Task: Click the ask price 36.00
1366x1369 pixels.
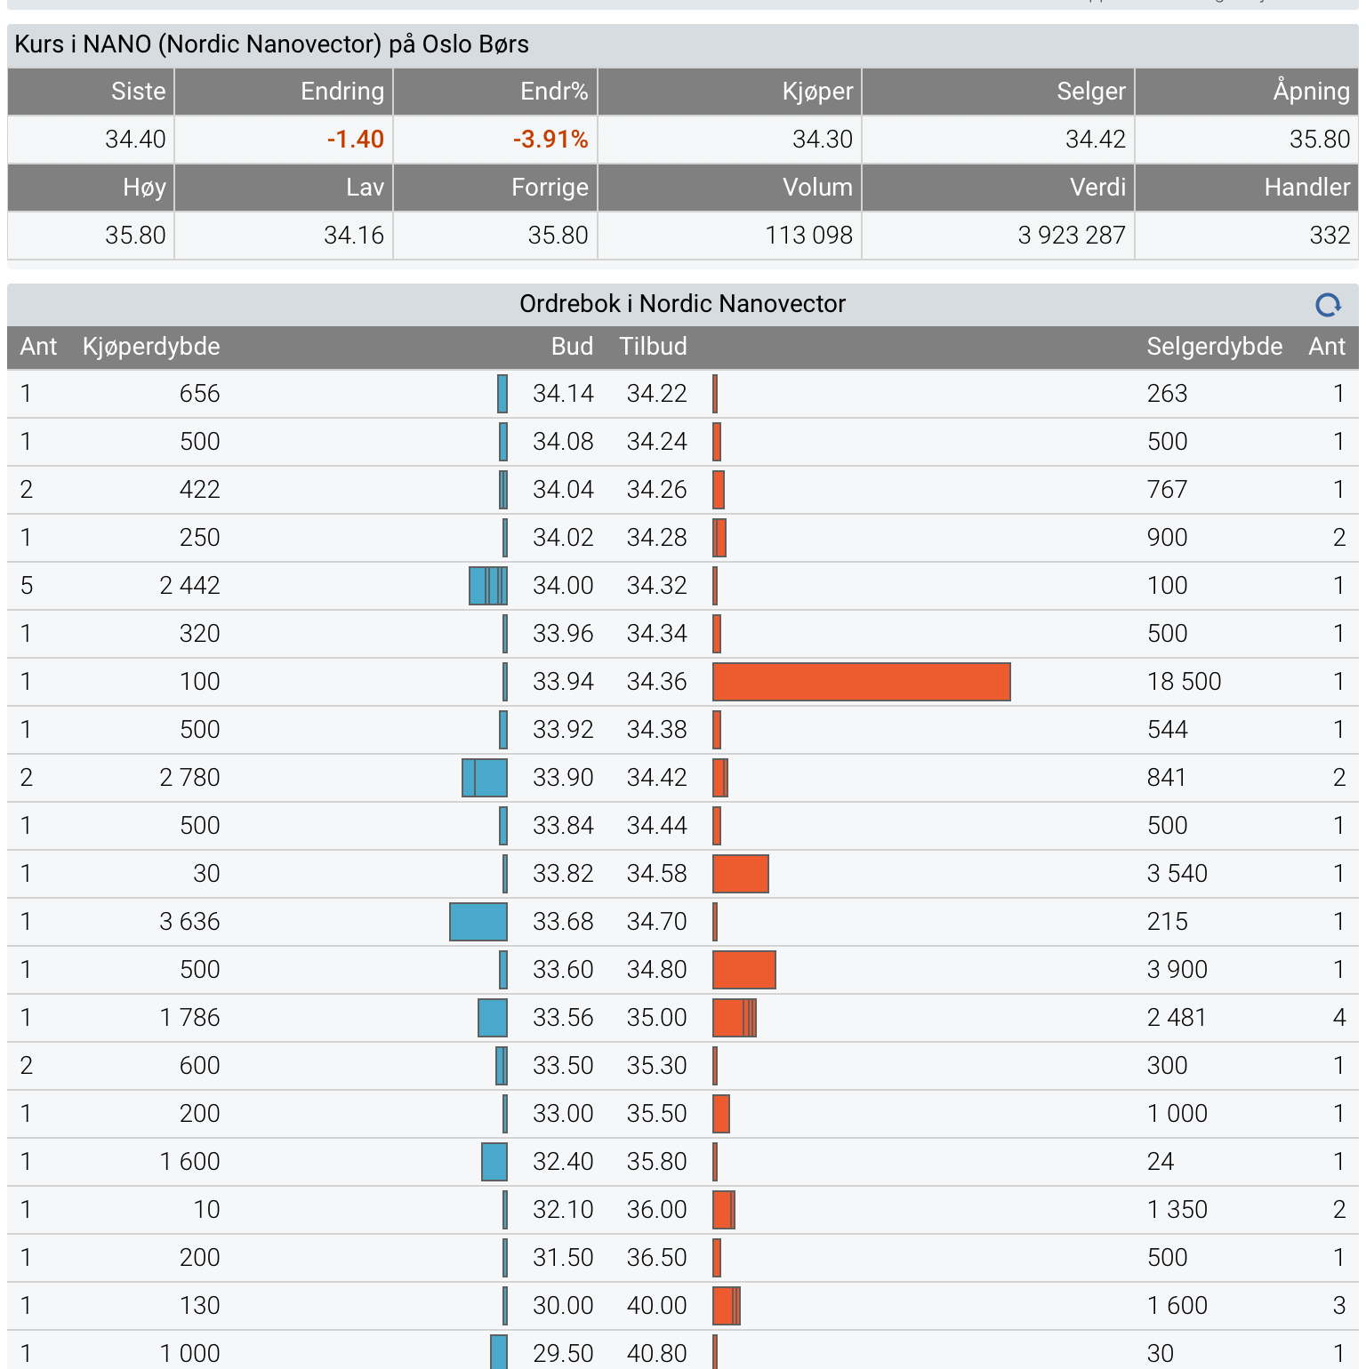Action: 657,1210
